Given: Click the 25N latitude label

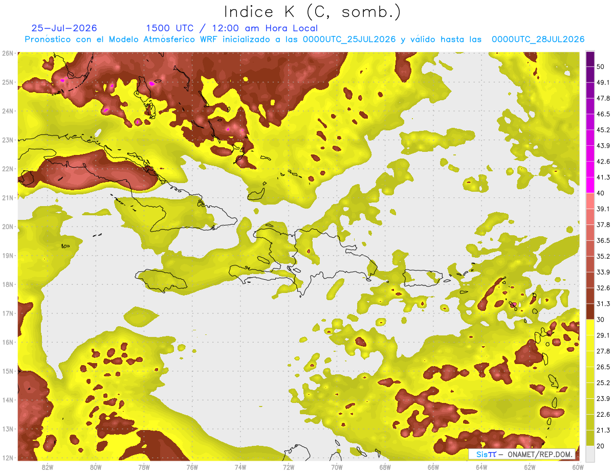Looking at the screenshot, I should pos(8,82).
